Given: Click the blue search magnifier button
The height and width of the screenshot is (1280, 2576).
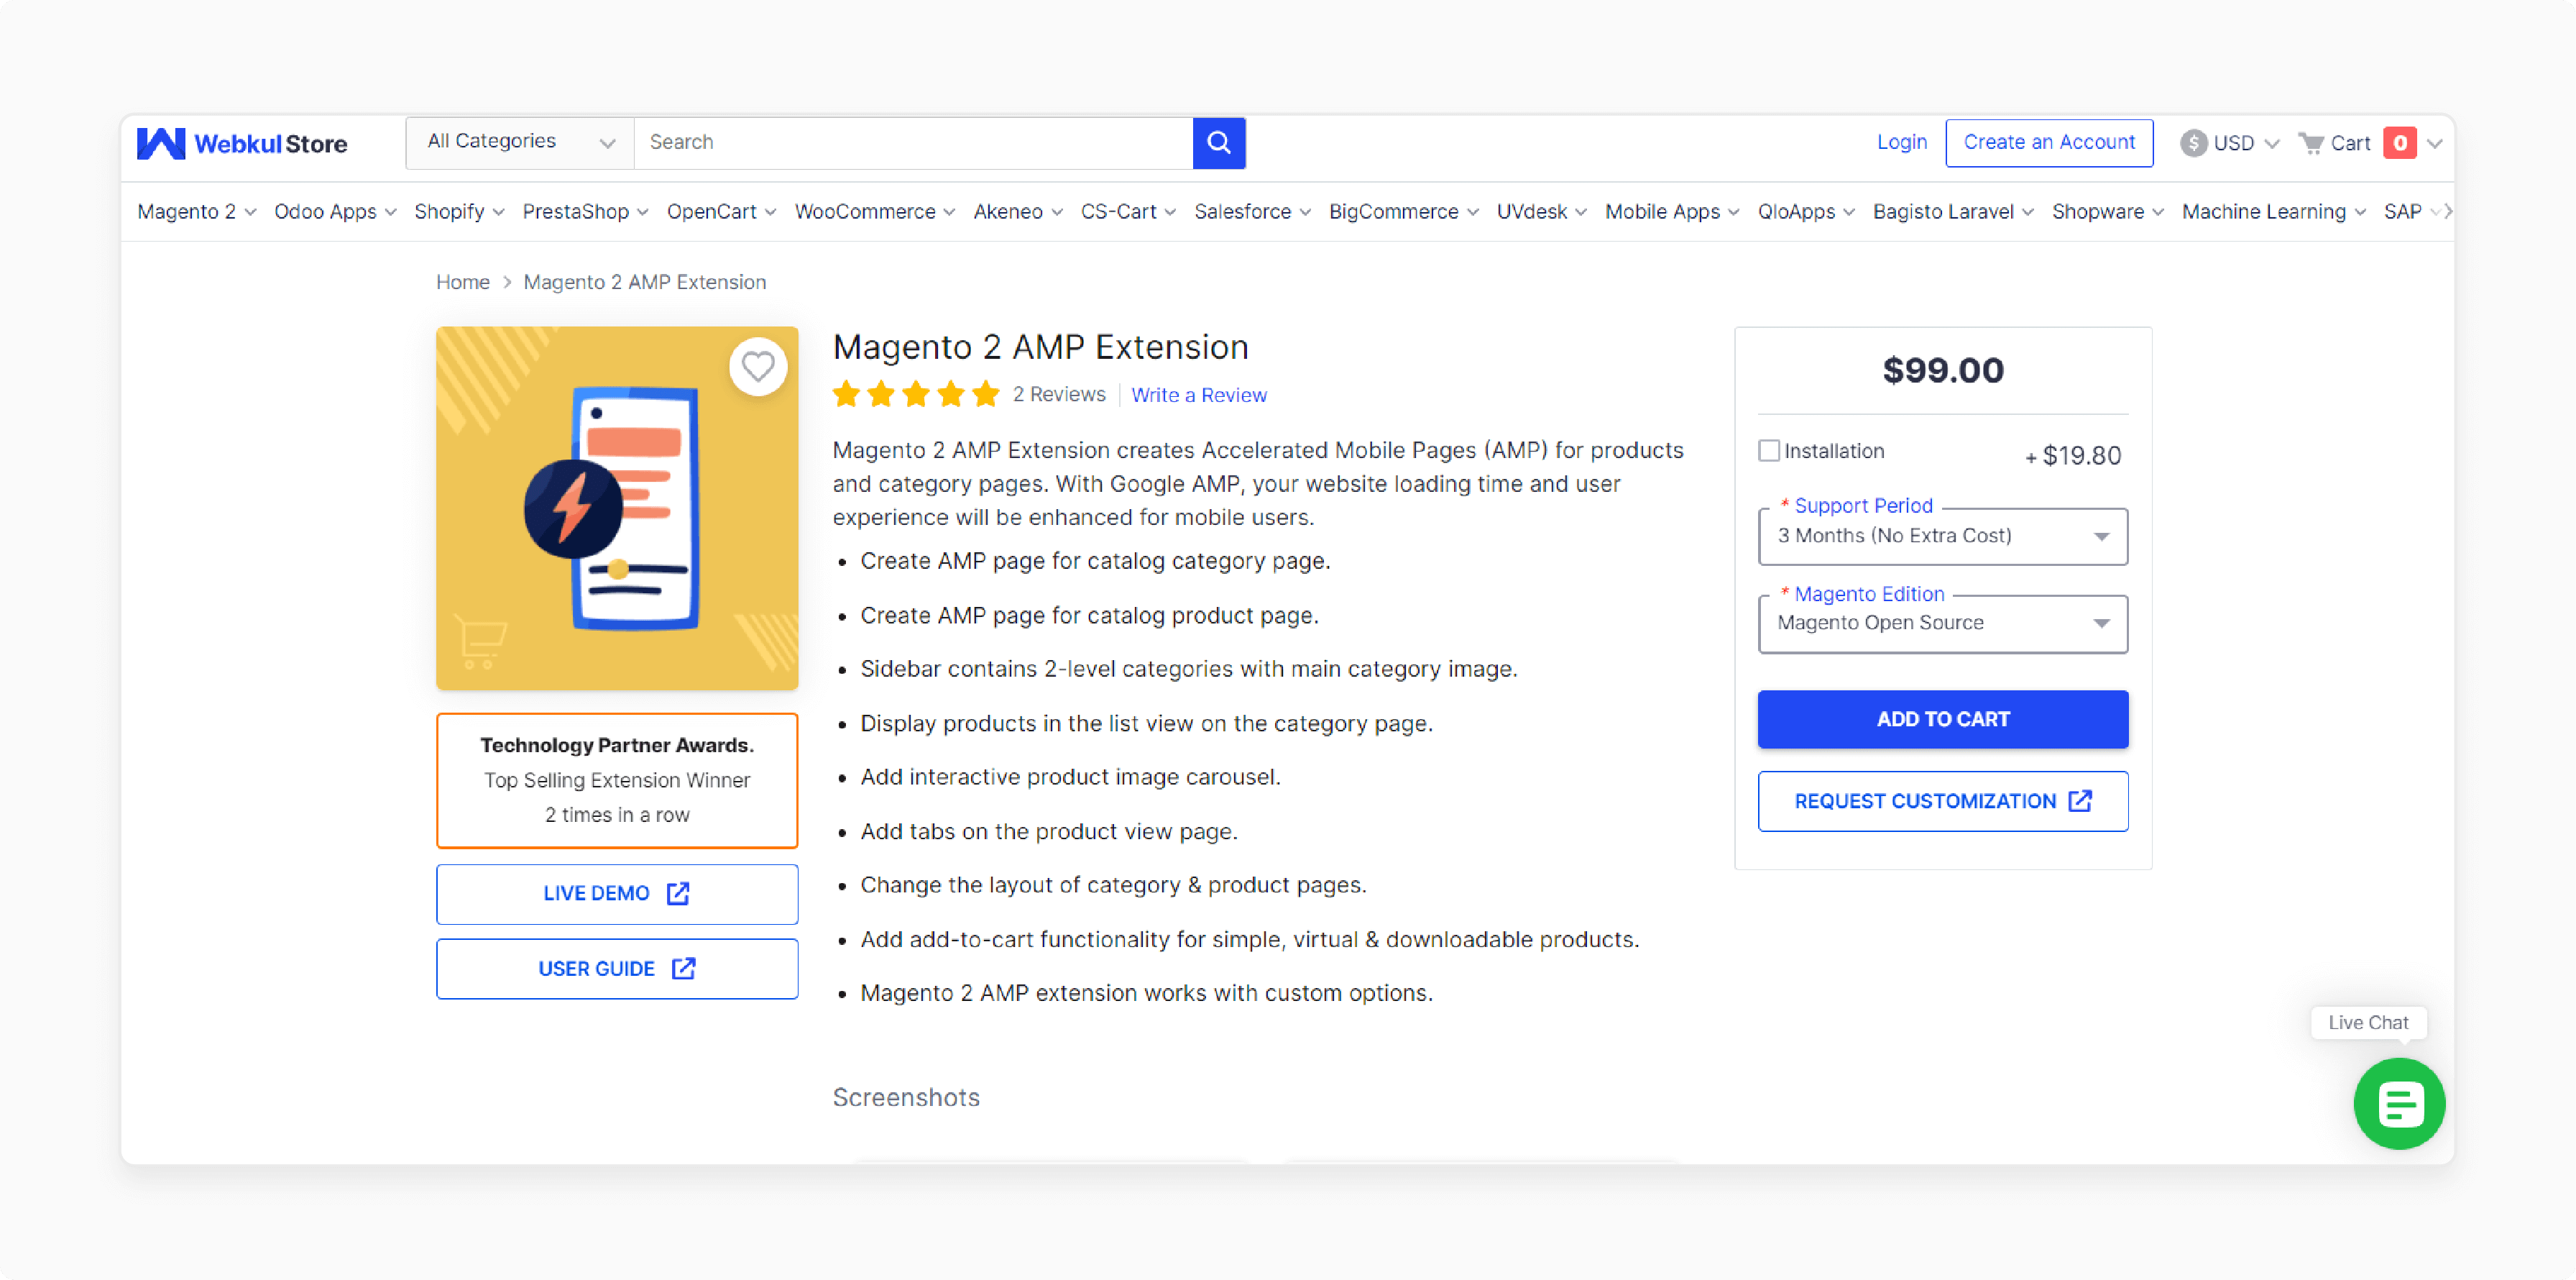Looking at the screenshot, I should point(1219,142).
